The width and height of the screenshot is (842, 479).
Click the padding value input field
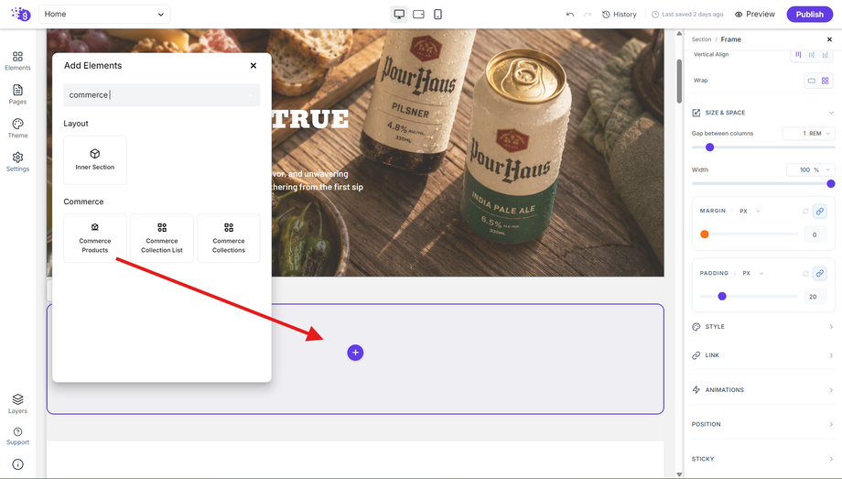pyautogui.click(x=815, y=297)
